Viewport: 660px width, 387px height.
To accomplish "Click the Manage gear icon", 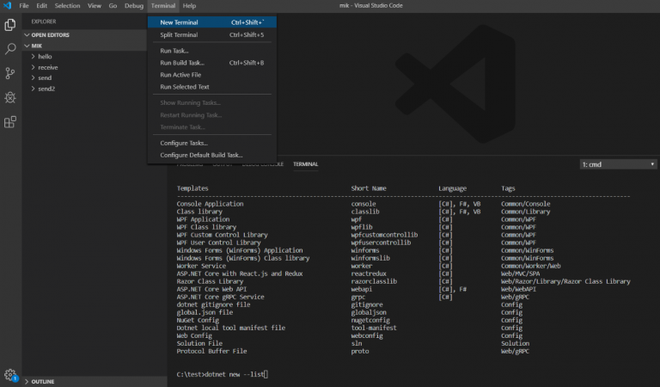I will pos(10,374).
